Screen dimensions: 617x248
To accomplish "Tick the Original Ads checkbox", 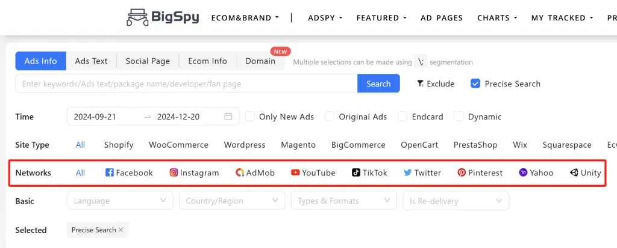I will pyautogui.click(x=330, y=116).
